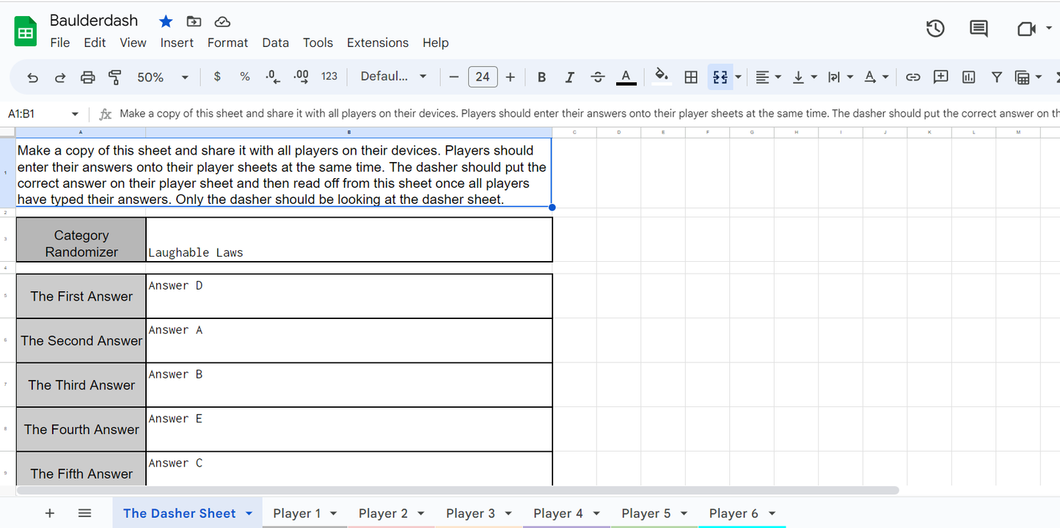Click the Name Box showing A1:B1
Image resolution: width=1060 pixels, height=528 pixels.
coord(43,114)
